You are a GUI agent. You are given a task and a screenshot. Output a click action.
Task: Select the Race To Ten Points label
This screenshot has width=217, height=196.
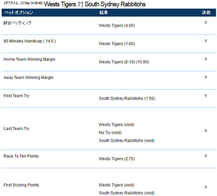tap(21, 156)
